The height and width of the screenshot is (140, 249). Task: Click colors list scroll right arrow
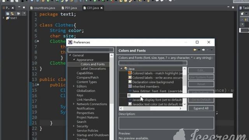pos(181,108)
